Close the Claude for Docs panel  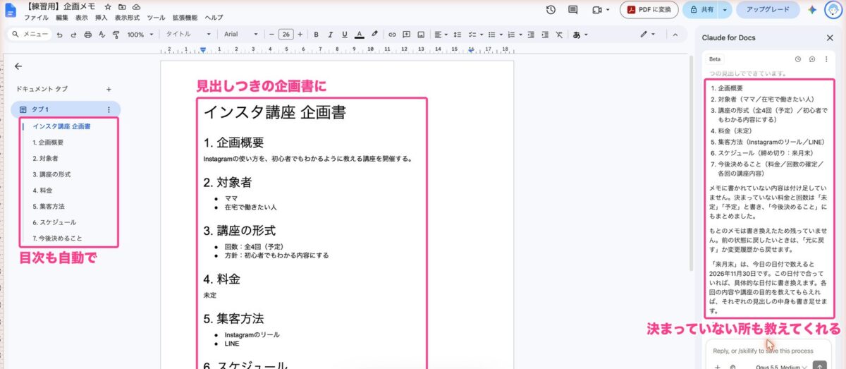(830, 37)
